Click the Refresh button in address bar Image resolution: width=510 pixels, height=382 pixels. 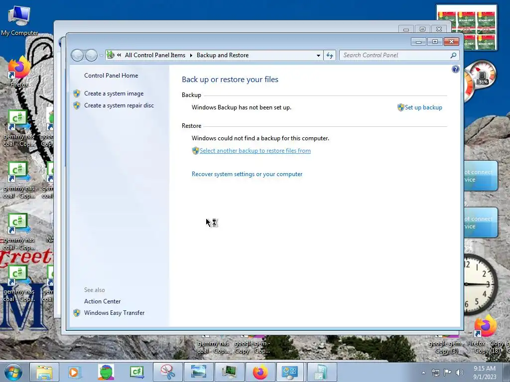tap(330, 56)
